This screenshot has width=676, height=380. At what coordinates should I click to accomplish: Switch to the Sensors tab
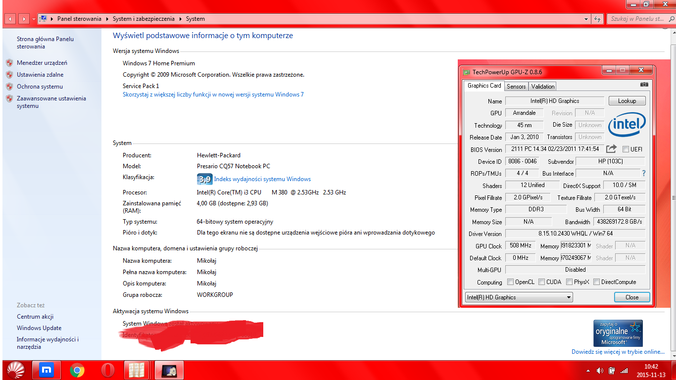point(516,86)
